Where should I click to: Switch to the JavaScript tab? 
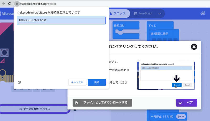tap(143, 13)
